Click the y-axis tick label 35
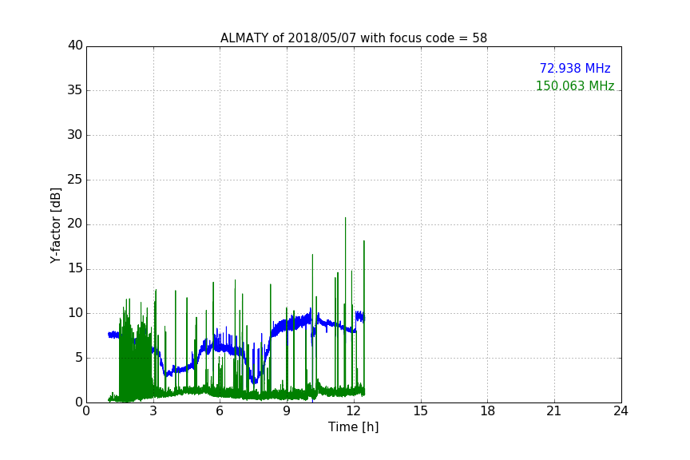This screenshot has width=690, height=460. (x=75, y=90)
